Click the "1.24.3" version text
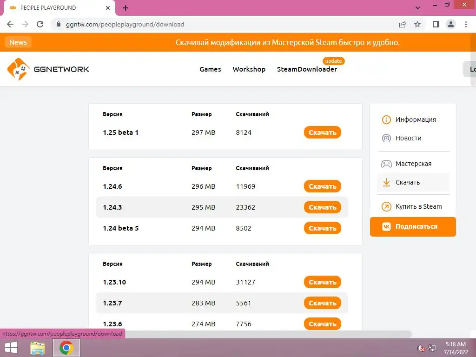This screenshot has height=357, width=476. coord(112,207)
